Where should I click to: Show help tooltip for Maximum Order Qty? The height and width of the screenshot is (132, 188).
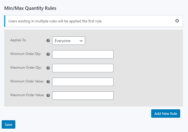48,68
